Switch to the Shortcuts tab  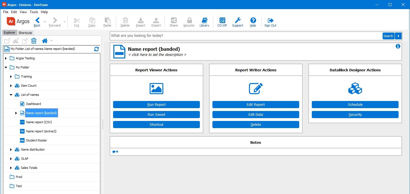point(25,33)
